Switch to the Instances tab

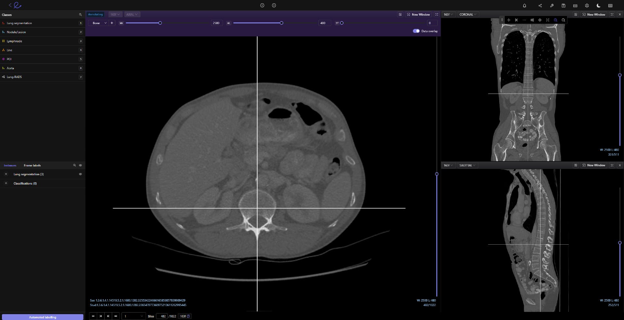click(10, 165)
